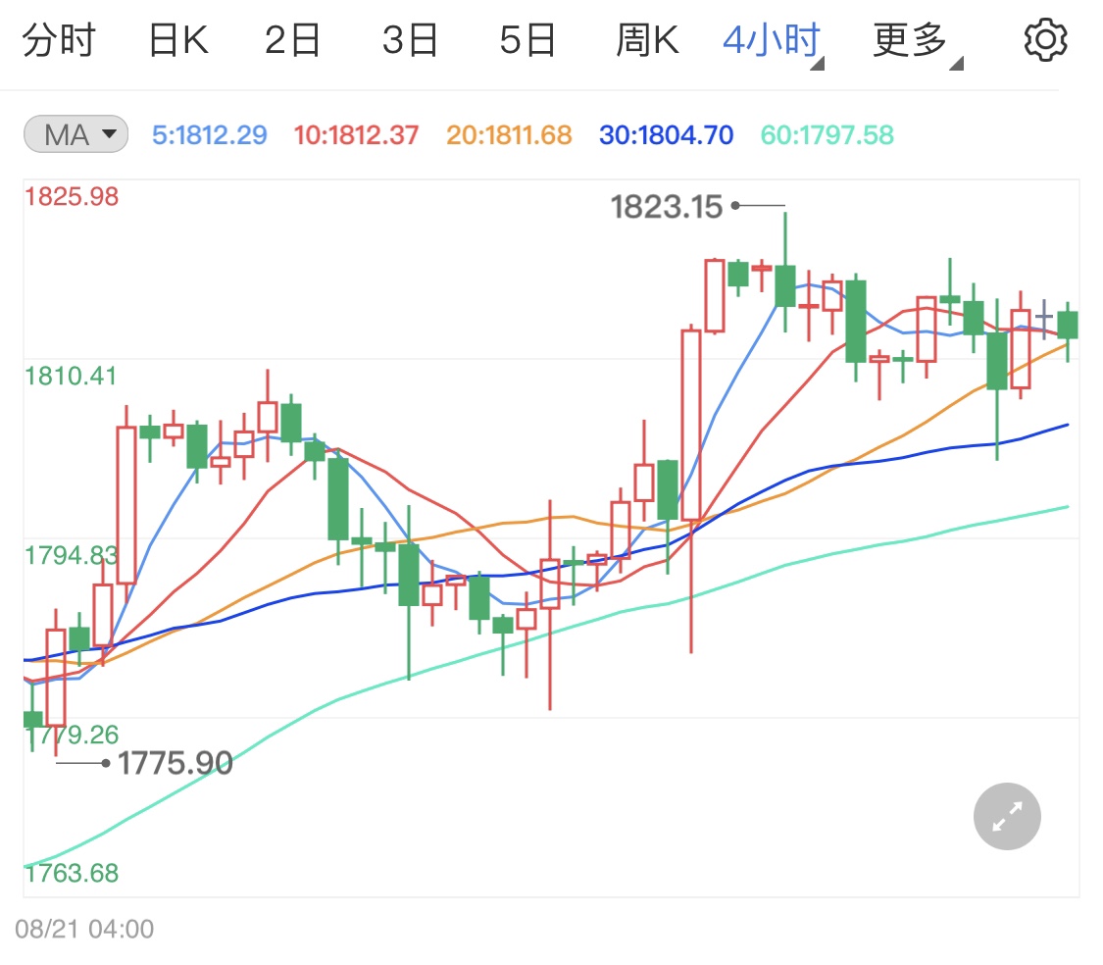The height and width of the screenshot is (965, 1103).
Task: Click the 1810.41 axis price label
Action: pyautogui.click(x=71, y=376)
